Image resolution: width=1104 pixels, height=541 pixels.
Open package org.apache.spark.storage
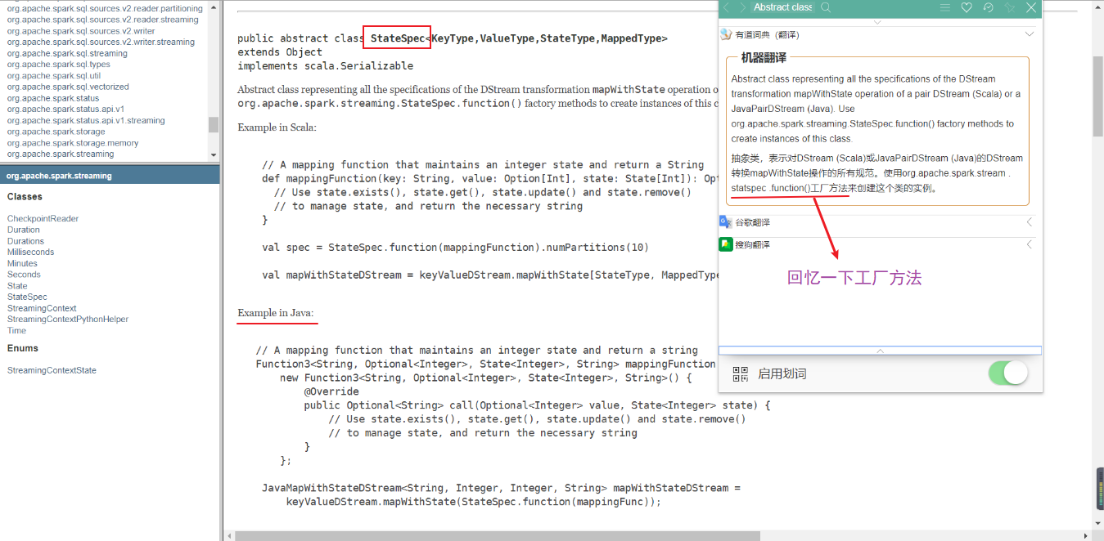(56, 132)
